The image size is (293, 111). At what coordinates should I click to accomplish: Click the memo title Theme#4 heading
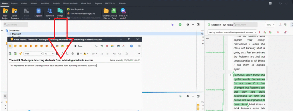click(x=51, y=60)
